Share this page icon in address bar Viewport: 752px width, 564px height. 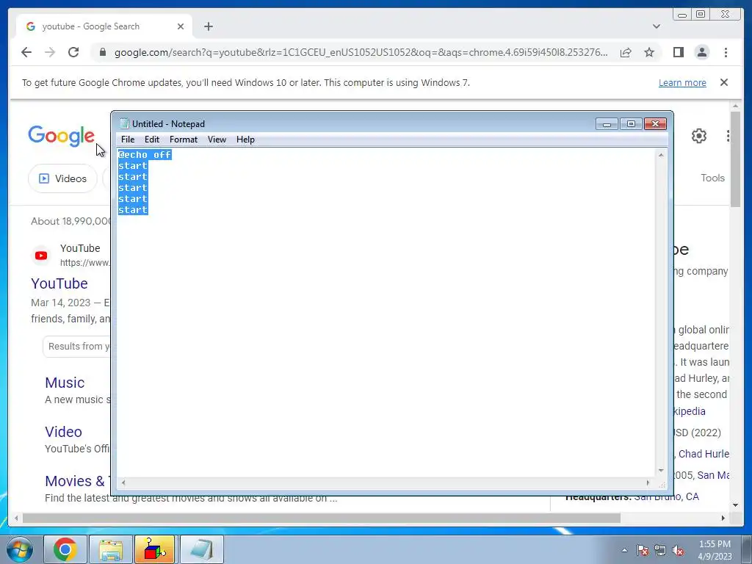coord(626,52)
